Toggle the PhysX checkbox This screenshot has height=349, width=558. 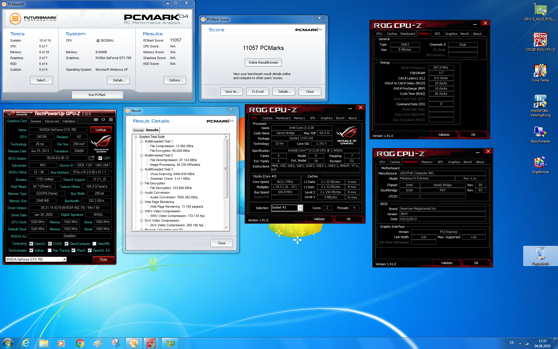point(74,250)
